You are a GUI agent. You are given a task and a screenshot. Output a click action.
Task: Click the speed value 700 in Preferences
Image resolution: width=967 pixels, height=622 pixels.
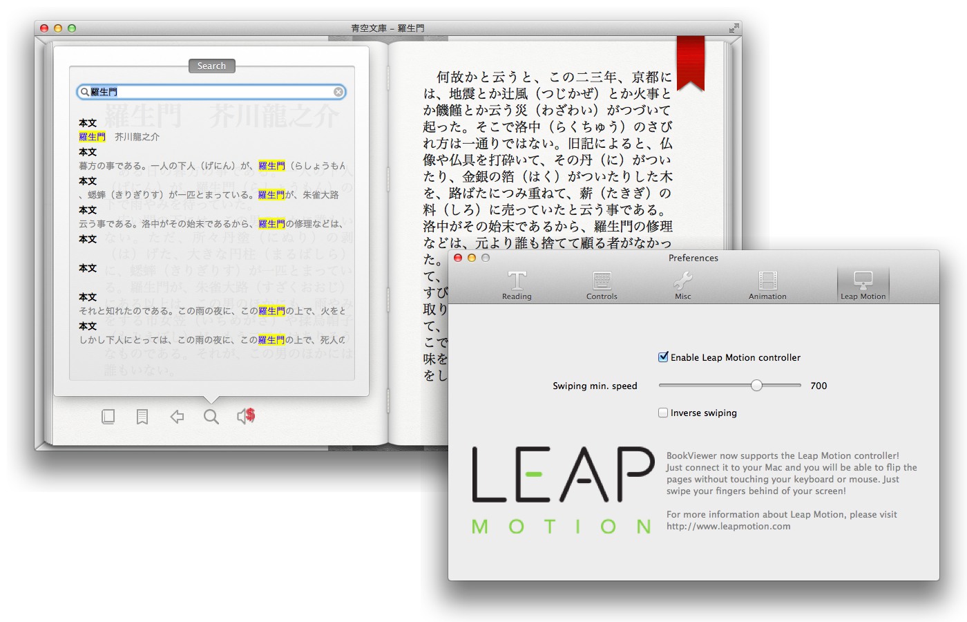(x=818, y=386)
